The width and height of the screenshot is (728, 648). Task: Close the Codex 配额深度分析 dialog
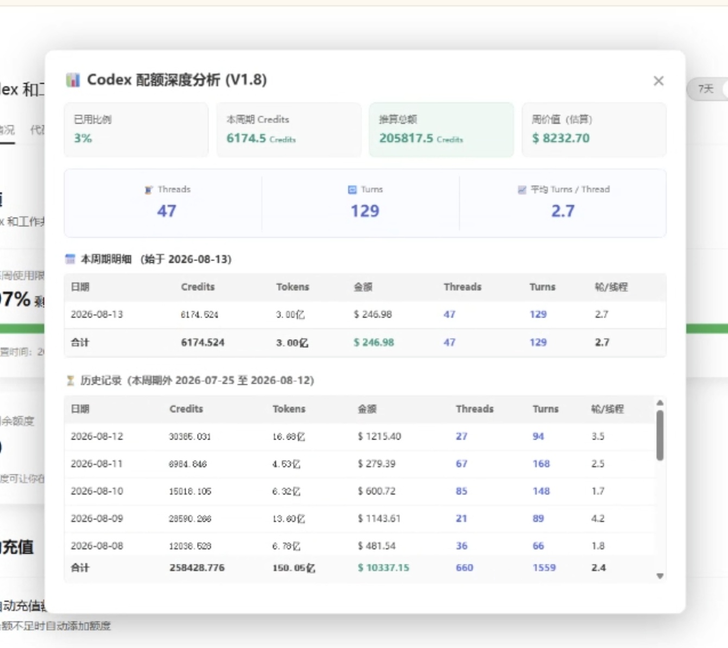659,81
